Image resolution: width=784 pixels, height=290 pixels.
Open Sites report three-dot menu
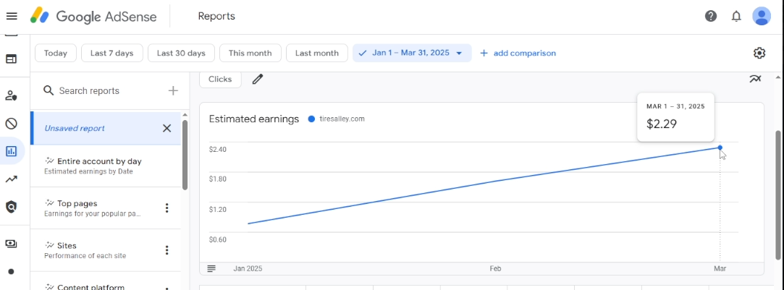(x=167, y=250)
